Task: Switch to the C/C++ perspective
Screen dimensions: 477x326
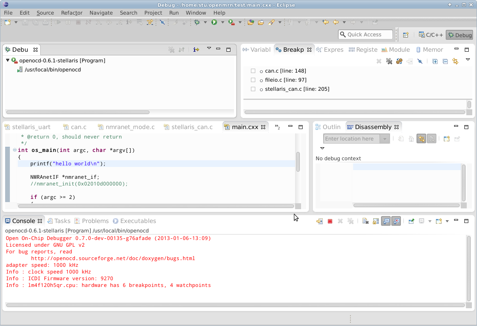Action: click(431, 35)
